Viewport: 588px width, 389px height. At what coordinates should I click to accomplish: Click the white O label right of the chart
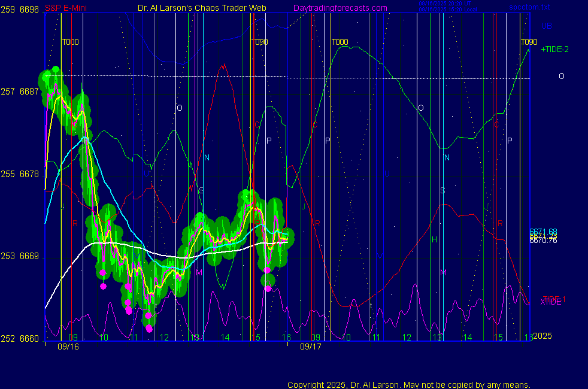click(561, 76)
